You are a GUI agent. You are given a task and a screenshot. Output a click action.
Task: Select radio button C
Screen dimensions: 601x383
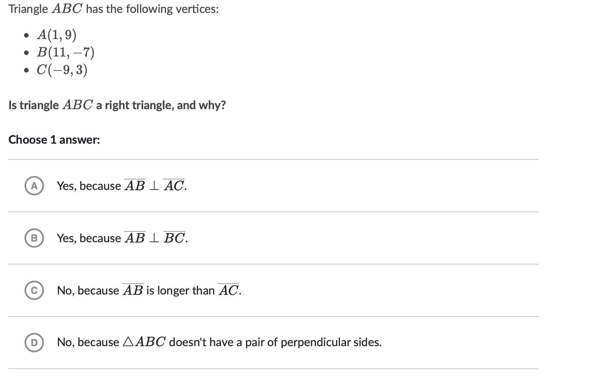pos(34,291)
